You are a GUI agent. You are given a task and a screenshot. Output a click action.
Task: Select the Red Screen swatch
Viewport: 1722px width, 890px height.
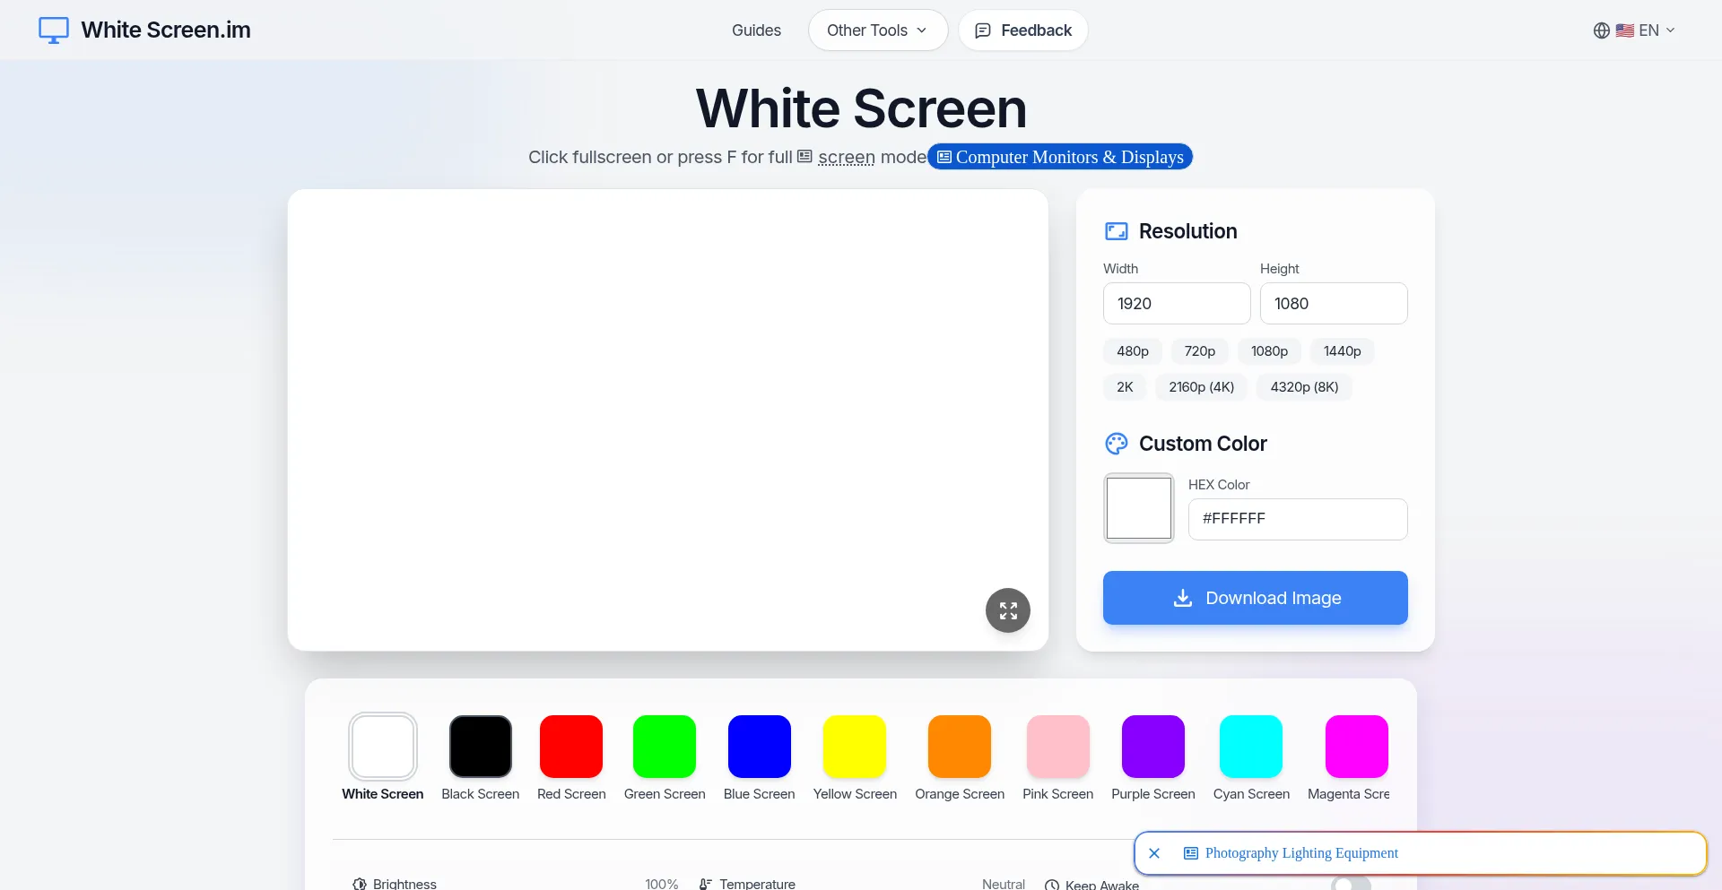coord(571,747)
